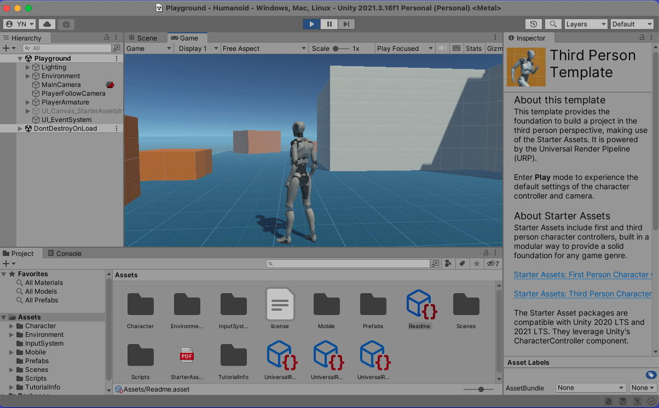Viewport: 659px width, 408px height.
Task: Search by type in Project panel
Action: click(x=448, y=264)
